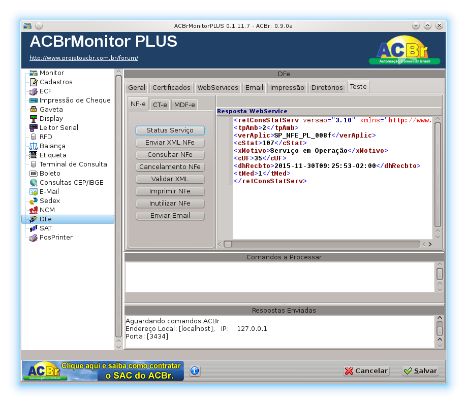Image resolution: width=467 pixels, height=404 pixels.
Task: Click the Cancelar button
Action: [x=366, y=371]
